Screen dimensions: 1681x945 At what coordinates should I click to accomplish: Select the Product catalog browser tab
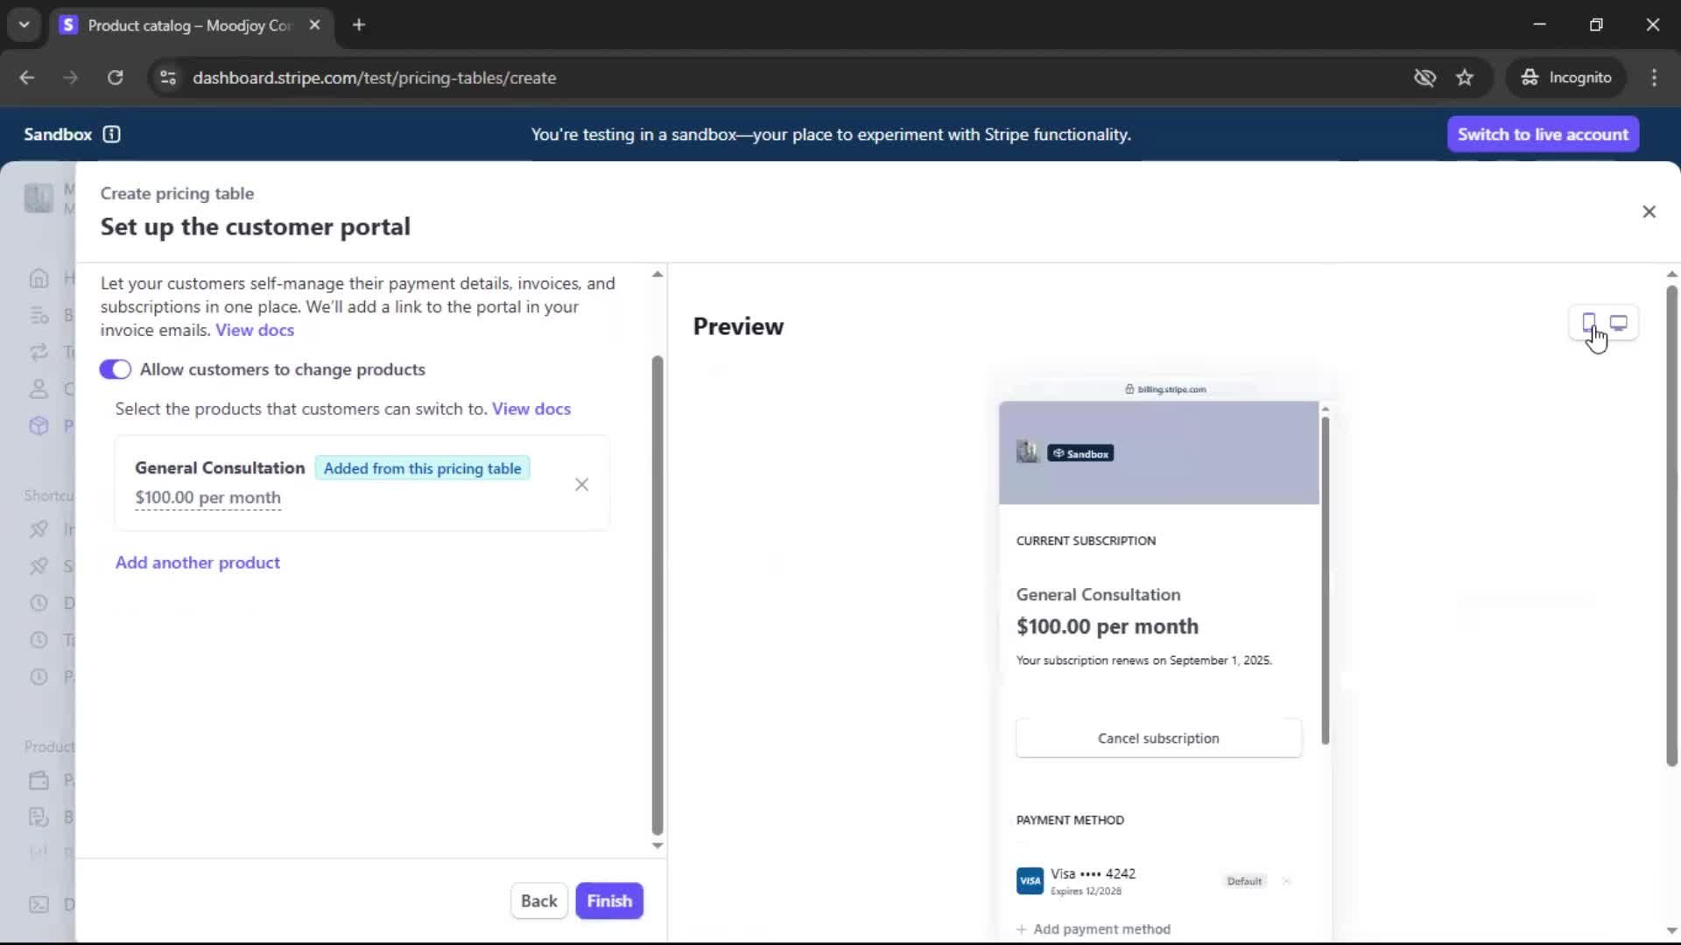188,25
